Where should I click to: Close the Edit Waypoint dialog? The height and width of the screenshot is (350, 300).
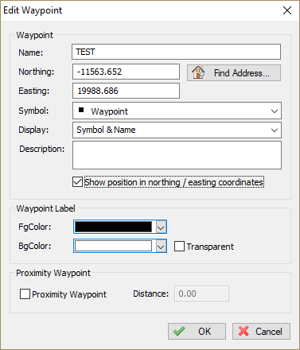[287, 10]
